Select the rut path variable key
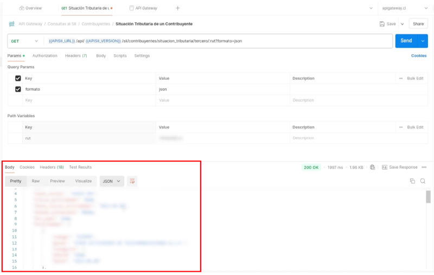Image resolution: width=434 pixels, height=275 pixels. (89, 138)
